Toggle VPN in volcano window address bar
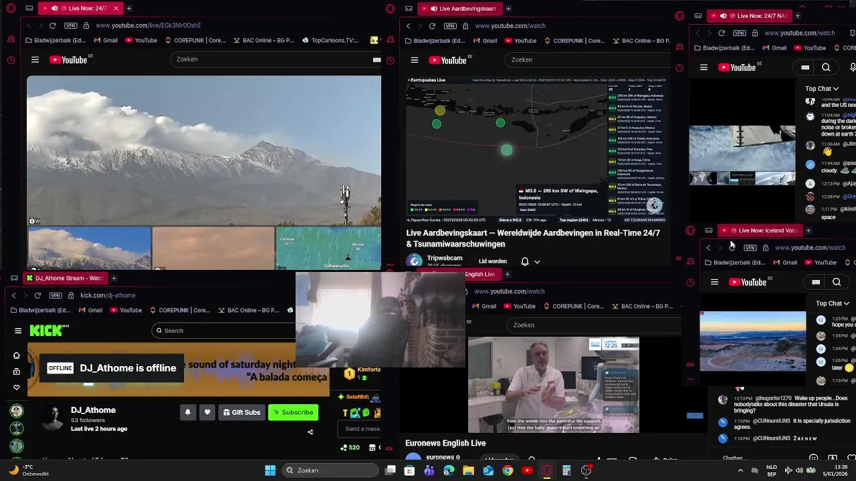The image size is (856, 481). [x=71, y=25]
